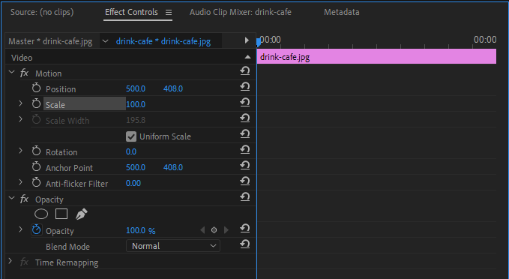Screen dimensions: 509x279
Task: Collapse the Motion effect group
Action: click(12, 72)
